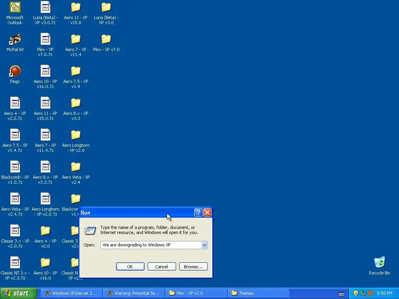Select the Luna (Beta) - XP v3.0 folder
Image resolution: width=399 pixels, height=299 pixels.
(106, 13)
